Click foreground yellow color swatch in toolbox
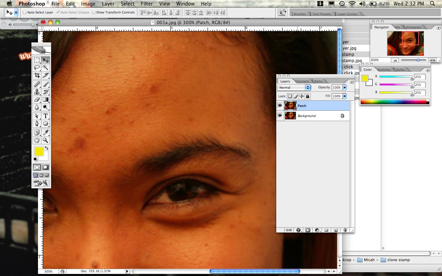Image resolution: width=442 pixels, height=276 pixels. pos(39,151)
